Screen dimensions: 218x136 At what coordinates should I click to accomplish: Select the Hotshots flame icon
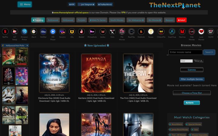141,31
